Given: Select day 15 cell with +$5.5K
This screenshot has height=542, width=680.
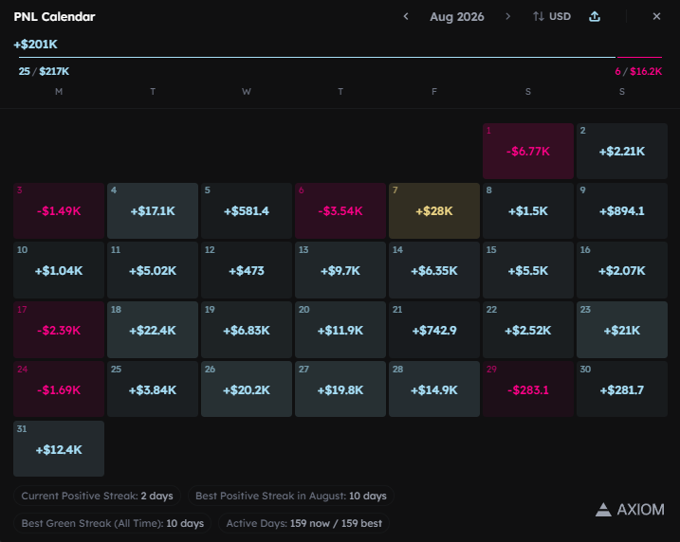Looking at the screenshot, I should [x=528, y=270].
